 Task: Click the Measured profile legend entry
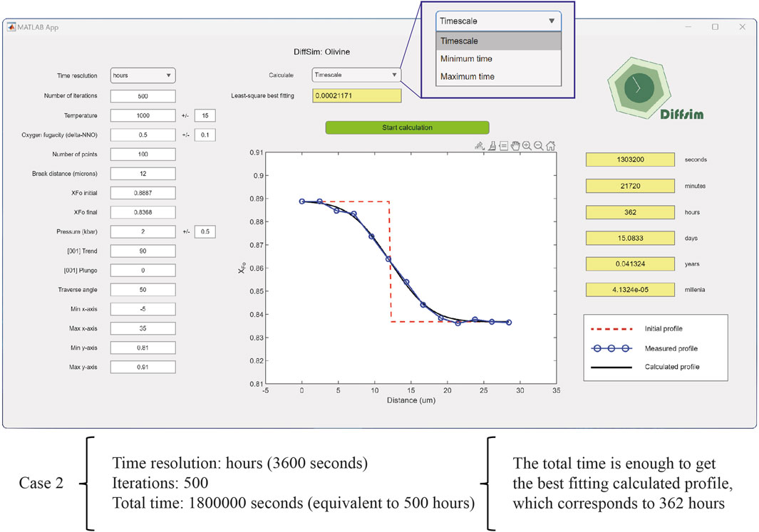[644, 349]
